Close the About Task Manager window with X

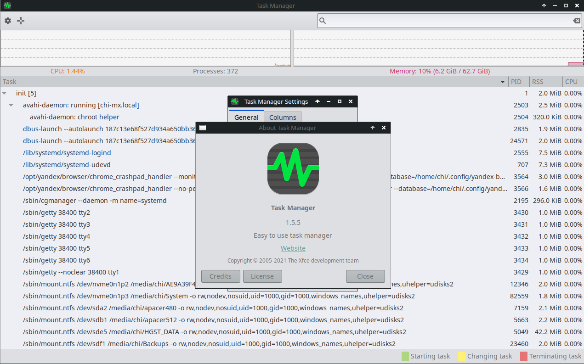[x=384, y=128]
